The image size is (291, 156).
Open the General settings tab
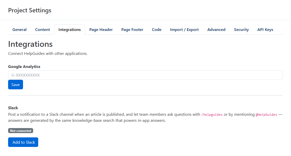(19, 29)
